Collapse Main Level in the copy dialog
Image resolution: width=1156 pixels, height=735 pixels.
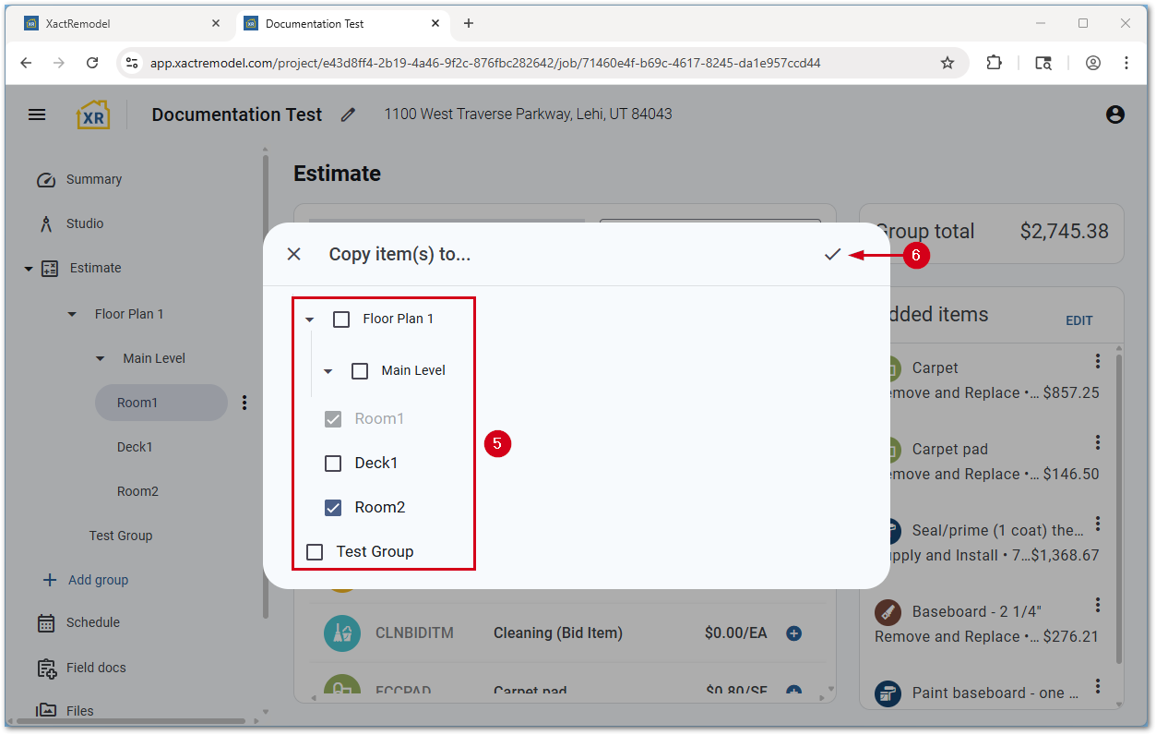[x=328, y=370]
